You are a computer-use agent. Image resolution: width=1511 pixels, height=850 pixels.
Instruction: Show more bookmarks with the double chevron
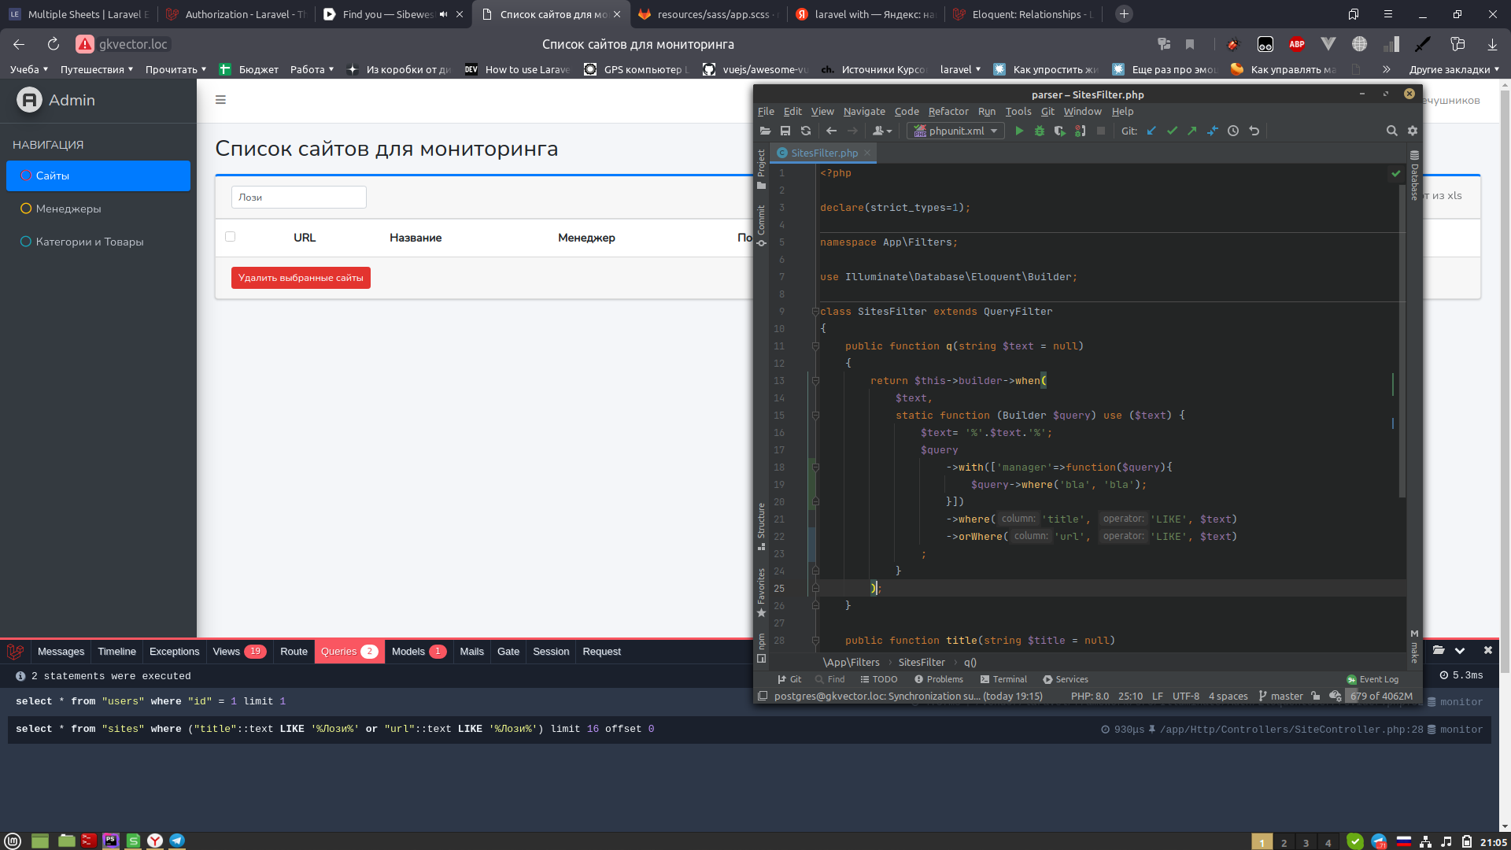click(1386, 69)
